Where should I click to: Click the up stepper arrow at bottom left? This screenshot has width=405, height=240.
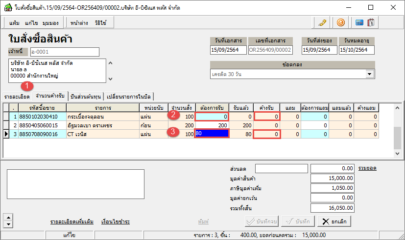coord(8,218)
